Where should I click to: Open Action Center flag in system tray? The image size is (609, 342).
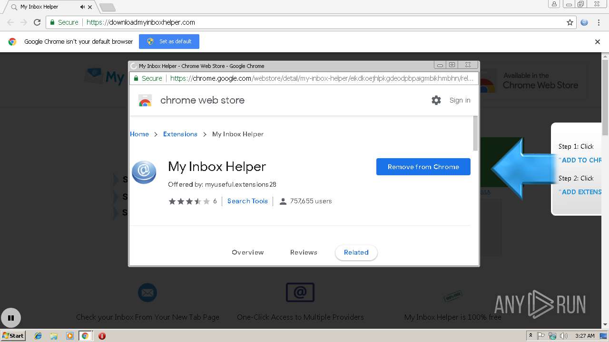pyautogui.click(x=541, y=336)
